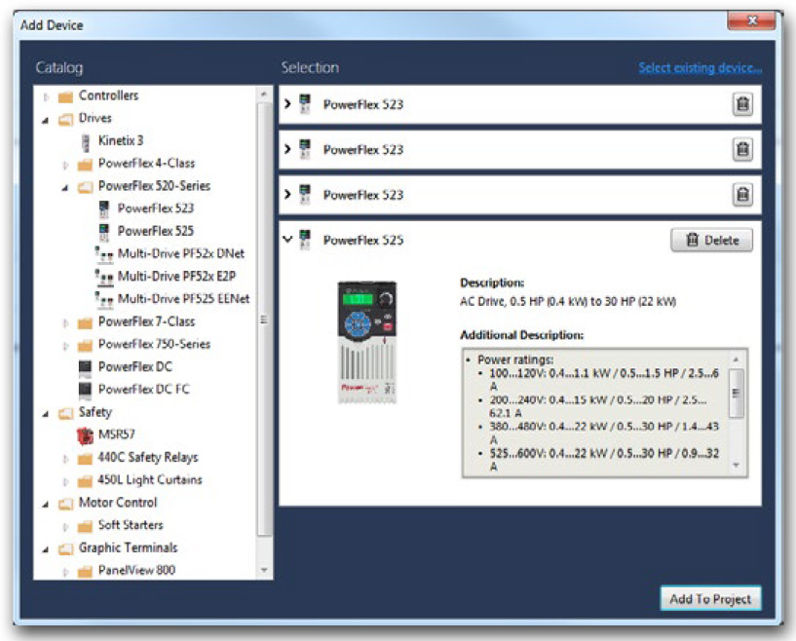Collapse the PowerFlex 525 selection details
Image resolution: width=796 pixels, height=641 pixels.
pyautogui.click(x=287, y=239)
